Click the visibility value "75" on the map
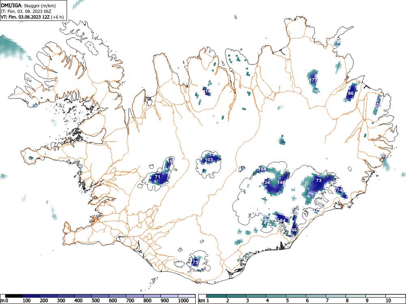The image size is (406, 304). click(195, 262)
